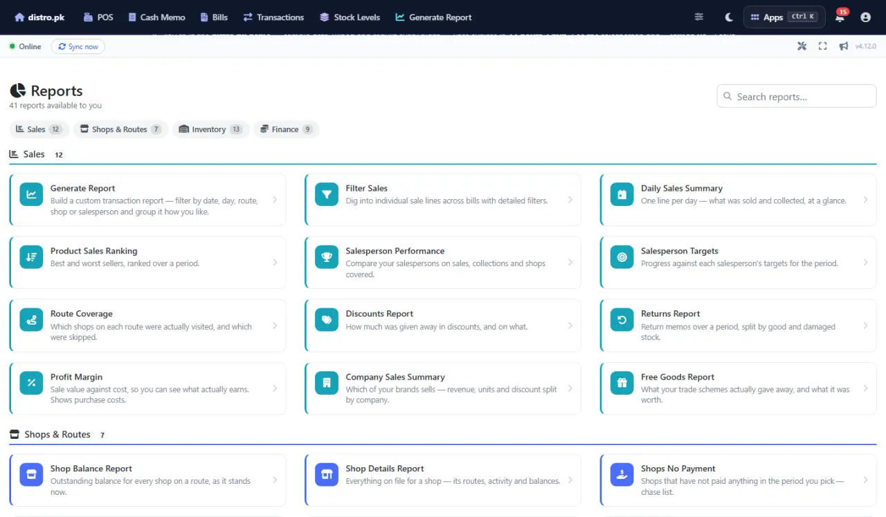Open Route Coverage card chevron
The width and height of the screenshot is (886, 517).
[275, 326]
